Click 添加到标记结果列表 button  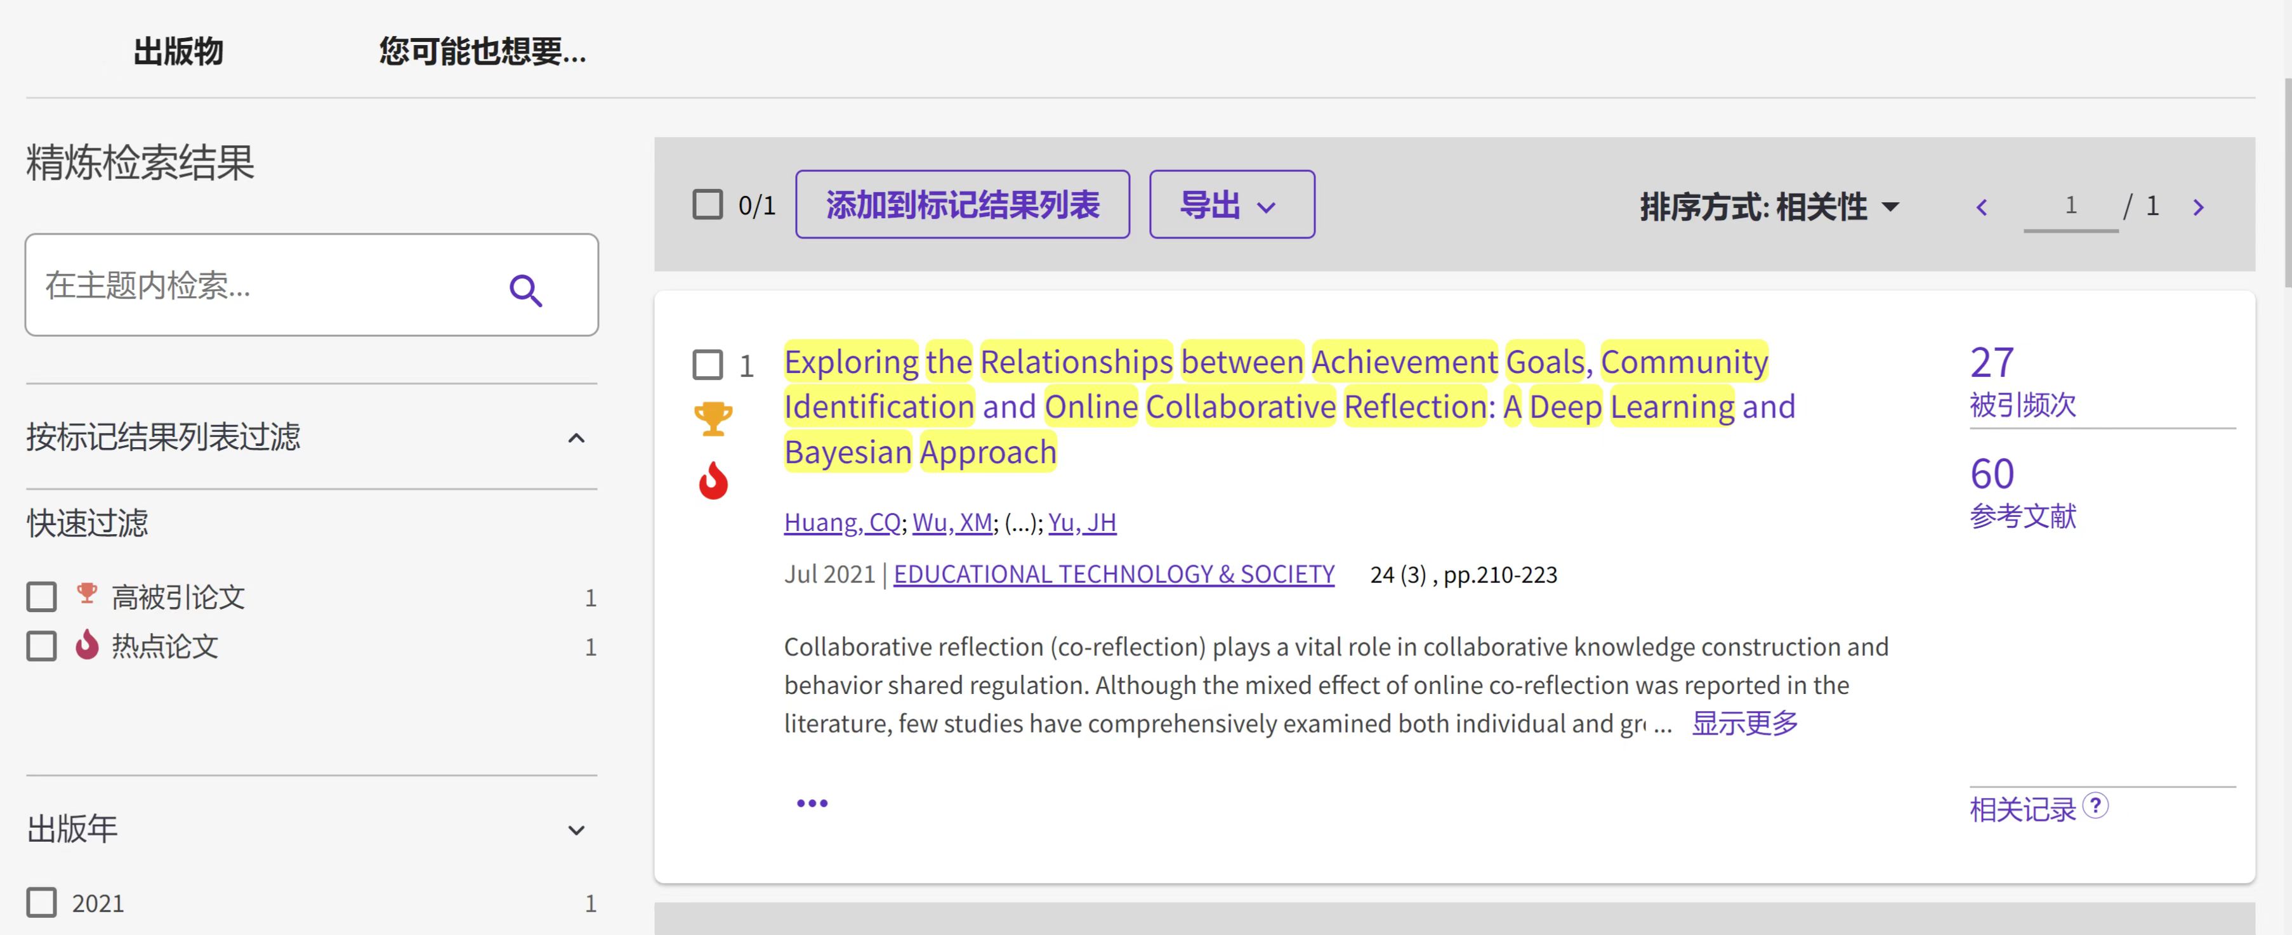click(962, 205)
